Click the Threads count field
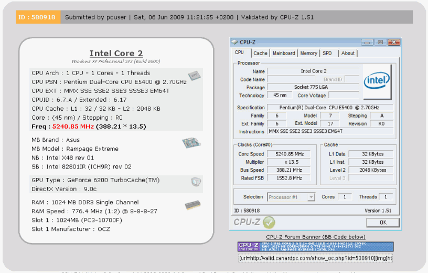This screenshot has width=428, height=273. (386, 197)
